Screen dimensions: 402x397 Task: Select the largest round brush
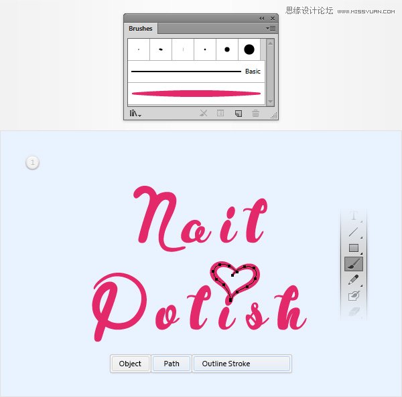coord(249,49)
